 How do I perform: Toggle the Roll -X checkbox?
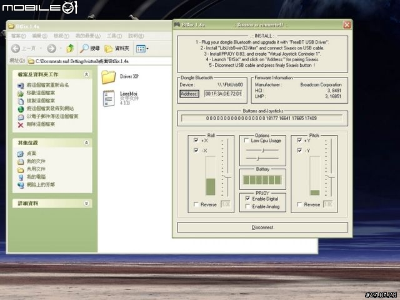tap(196, 150)
